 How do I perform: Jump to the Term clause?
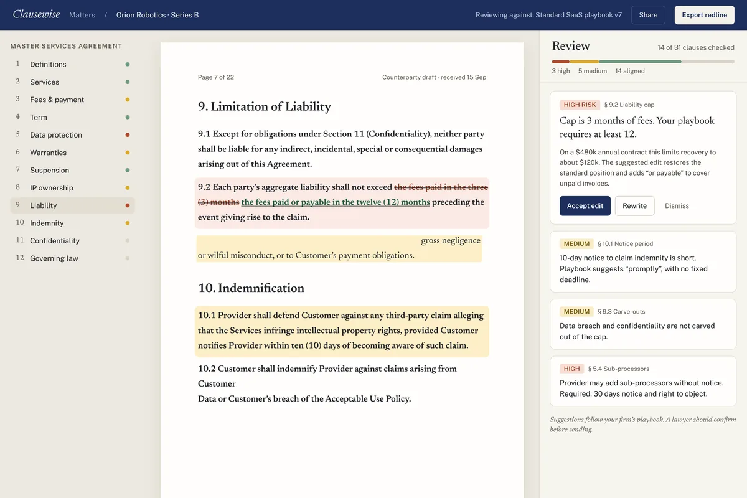pos(72,117)
